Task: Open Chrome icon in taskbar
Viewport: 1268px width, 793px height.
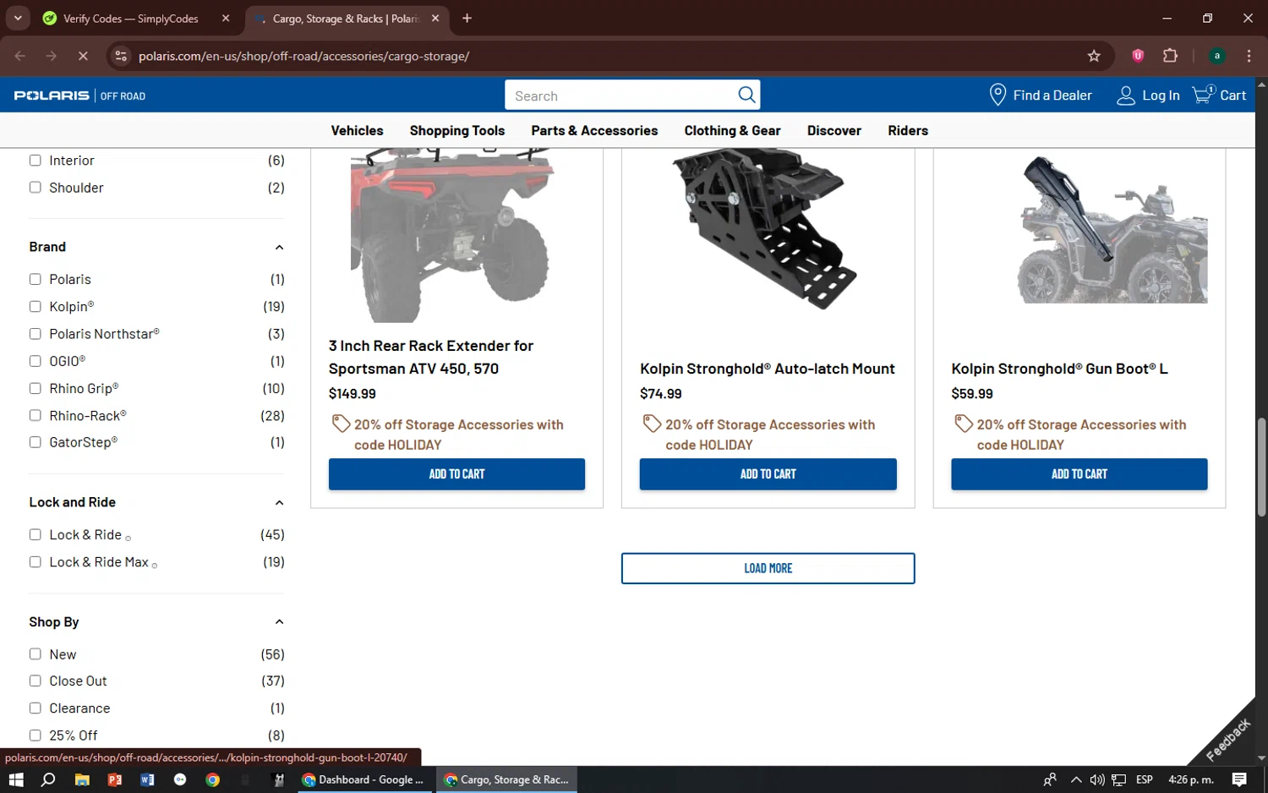Action: [213, 779]
